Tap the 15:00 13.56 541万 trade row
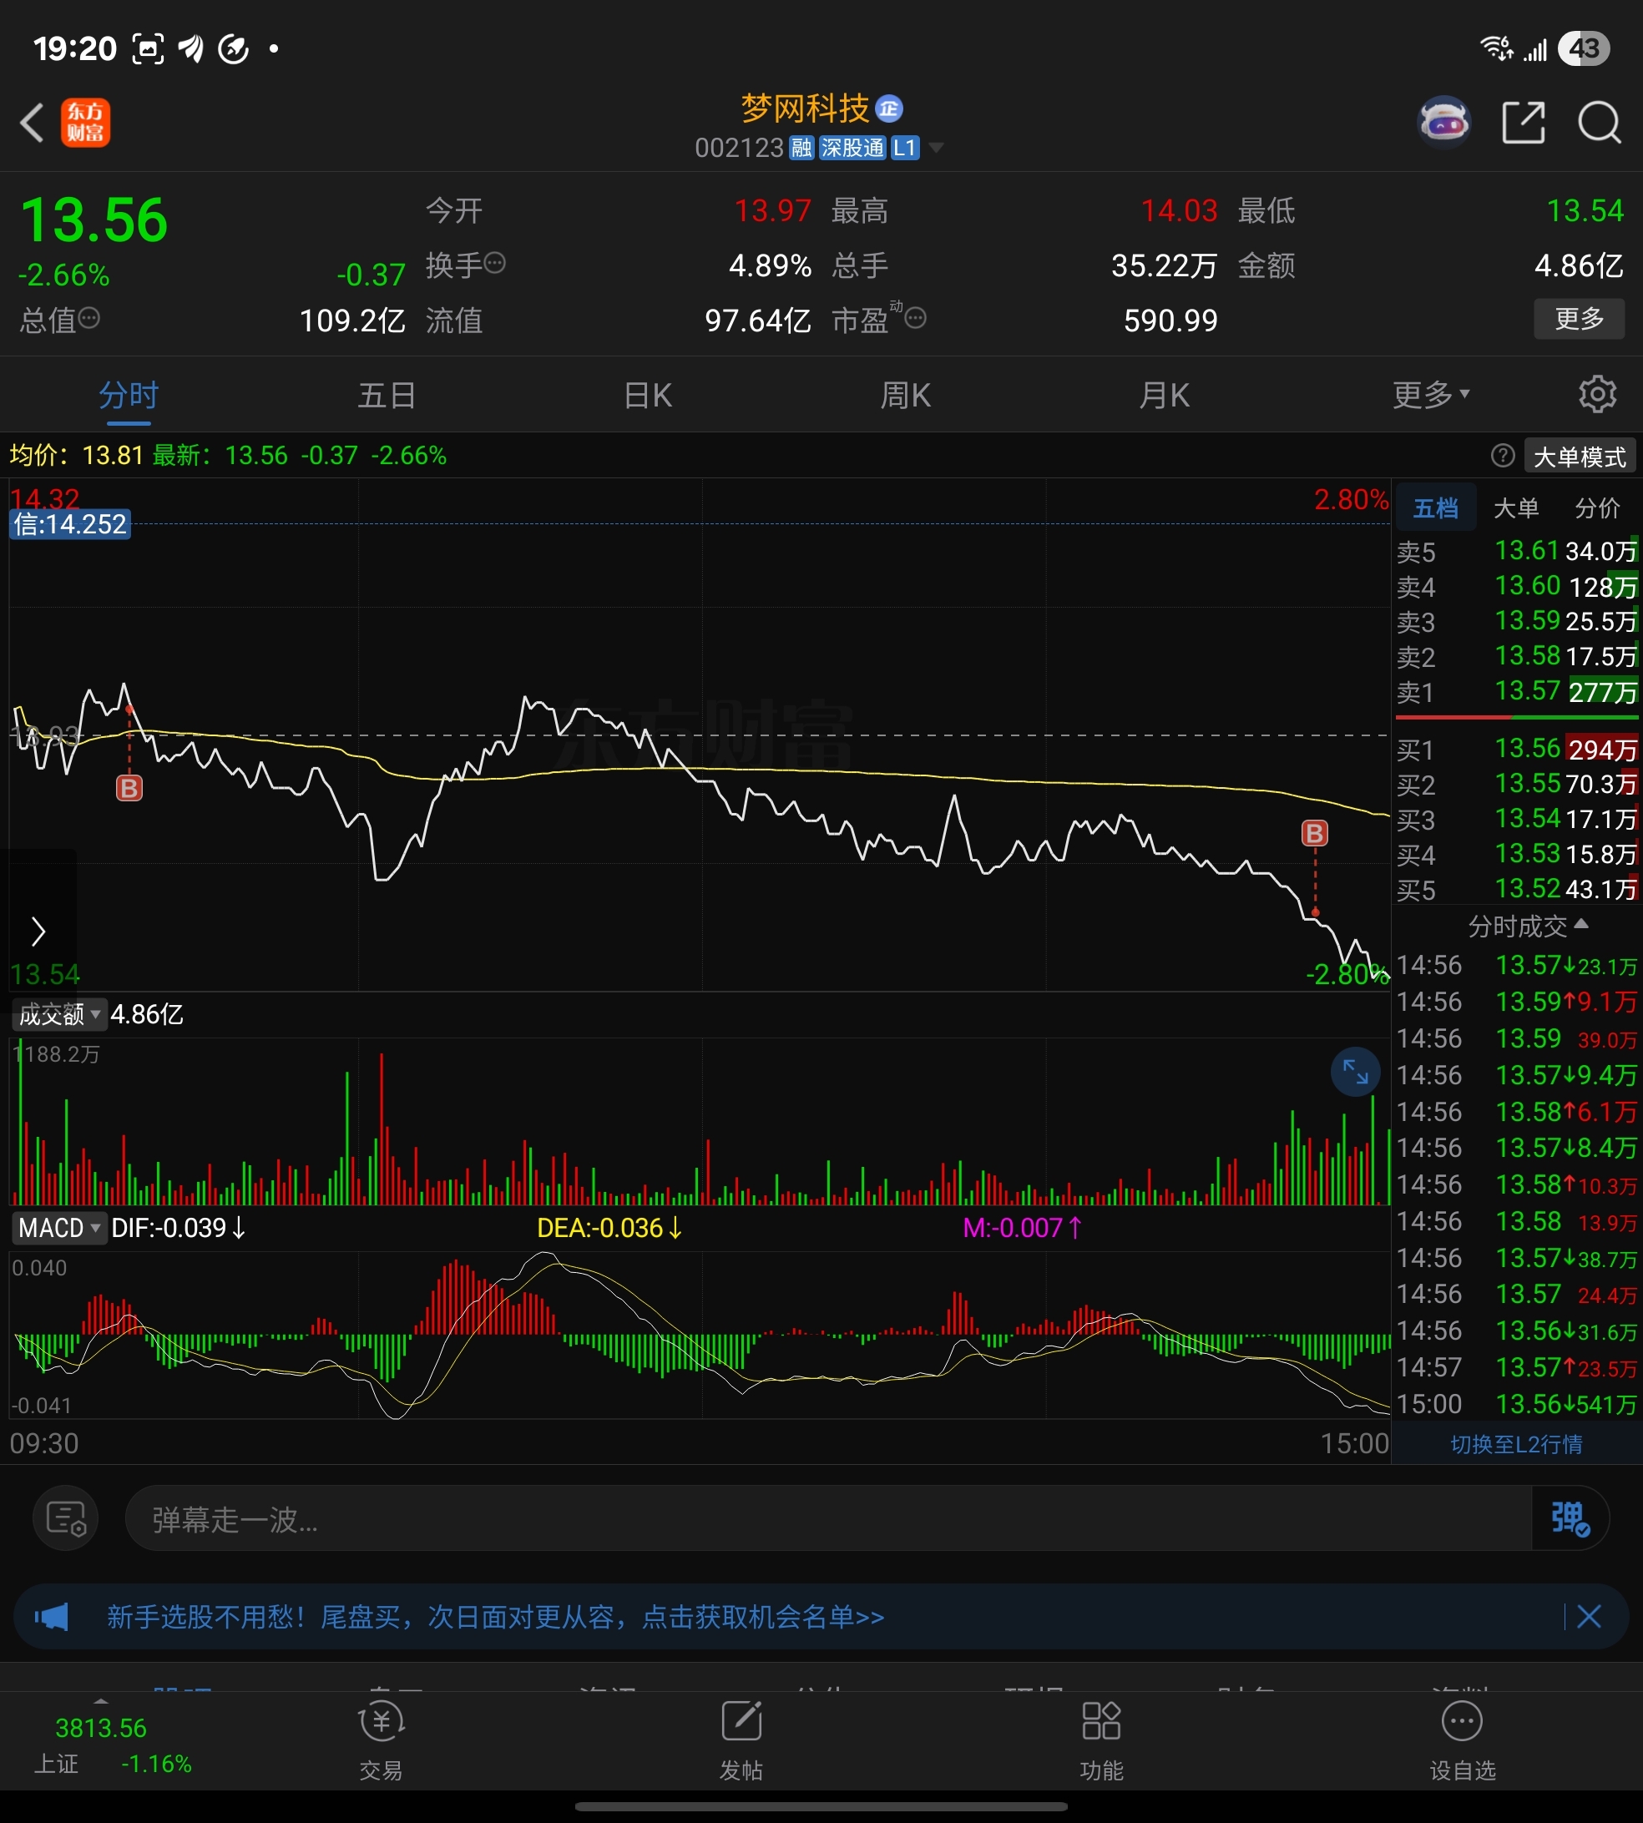Viewport: 1643px width, 1823px height. (1517, 1404)
